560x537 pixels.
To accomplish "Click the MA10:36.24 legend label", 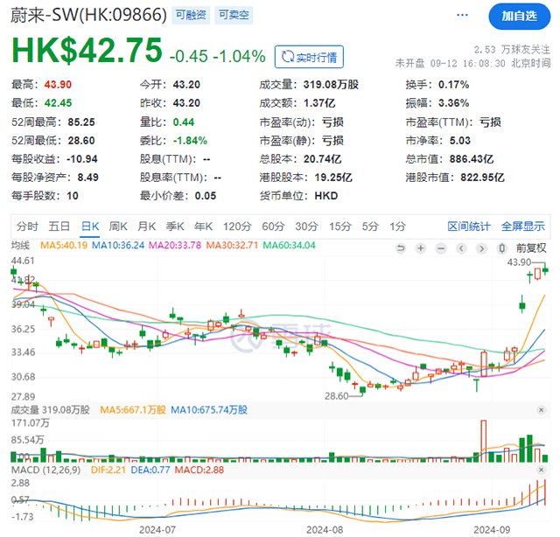I will pos(118,245).
